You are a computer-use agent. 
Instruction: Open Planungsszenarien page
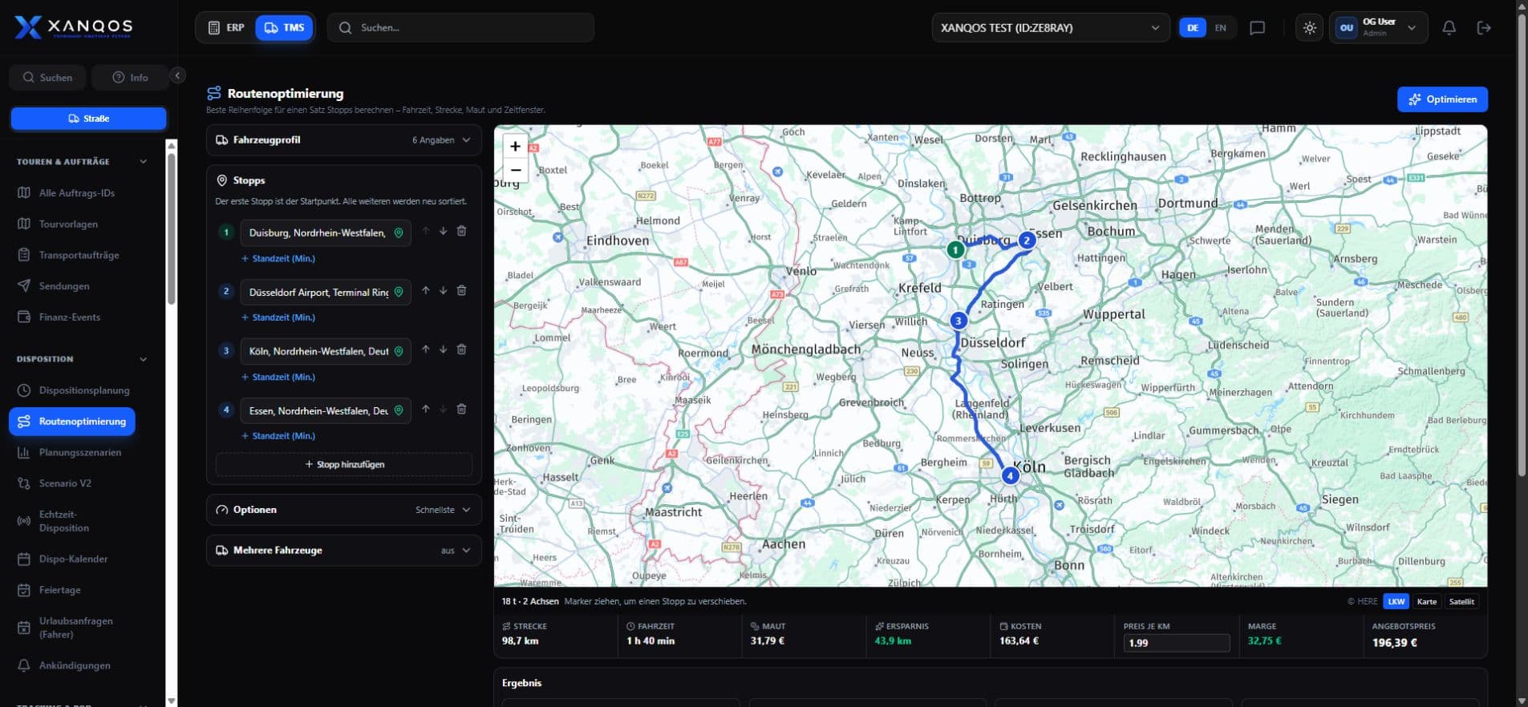point(80,452)
